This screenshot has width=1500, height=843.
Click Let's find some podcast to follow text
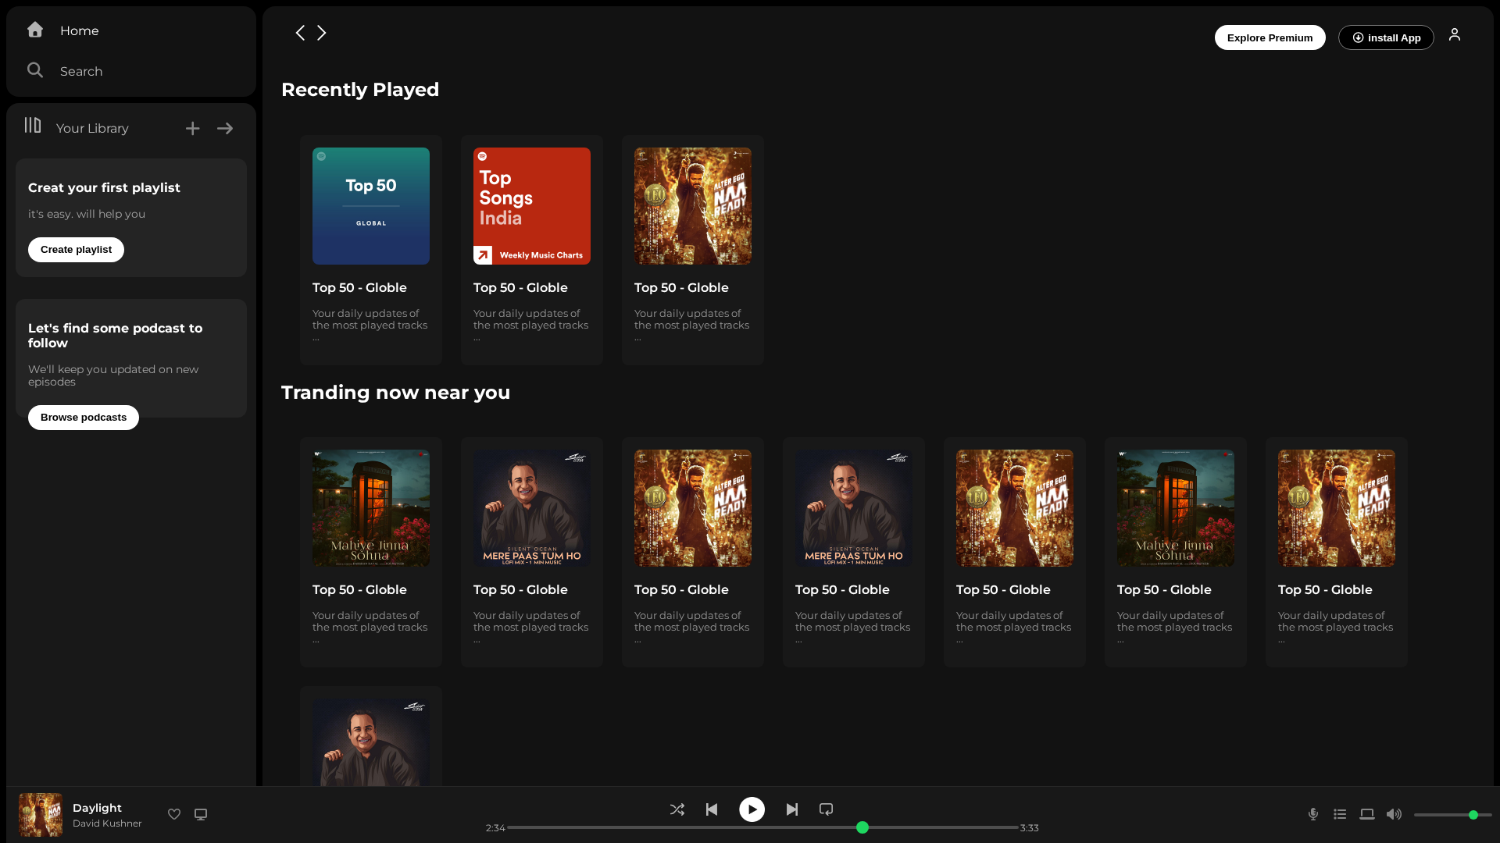[x=115, y=336]
